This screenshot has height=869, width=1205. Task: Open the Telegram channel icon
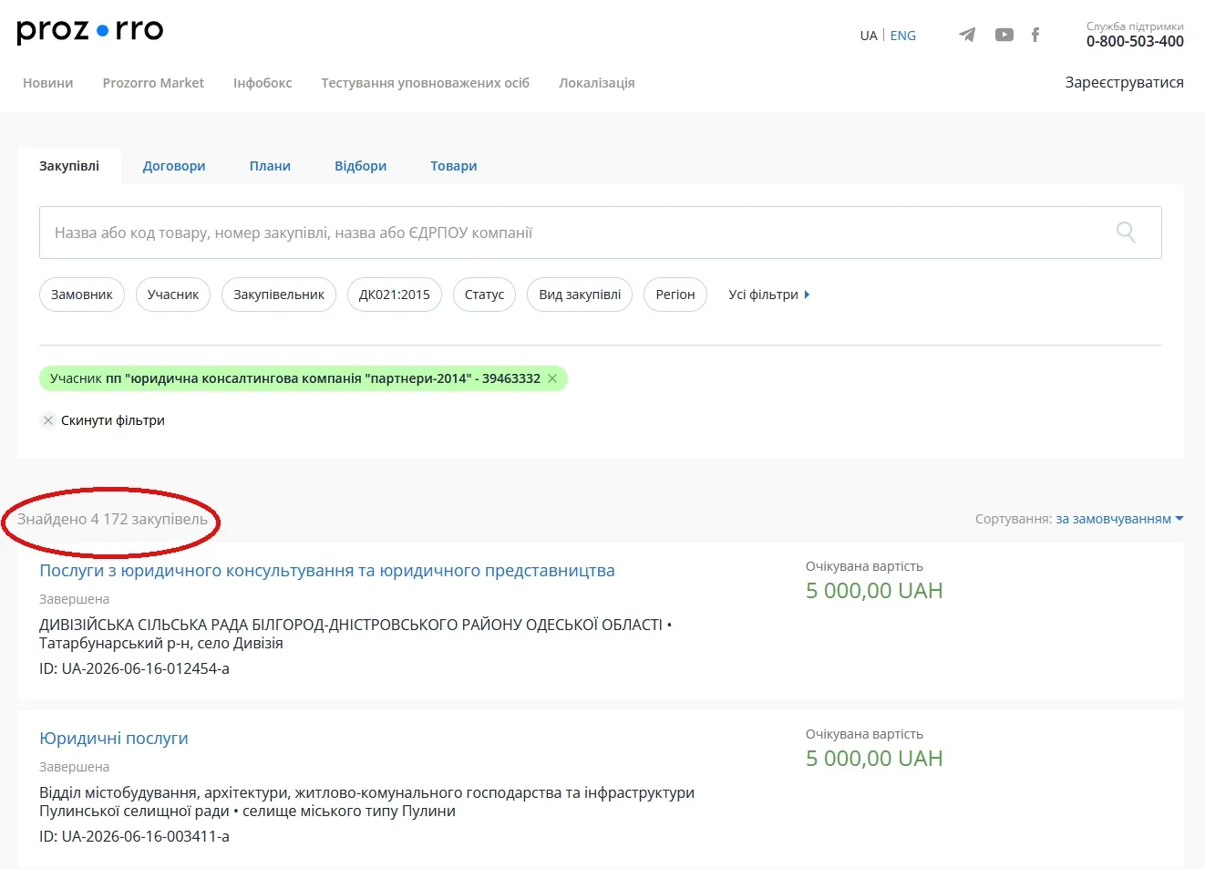pyautogui.click(x=967, y=35)
